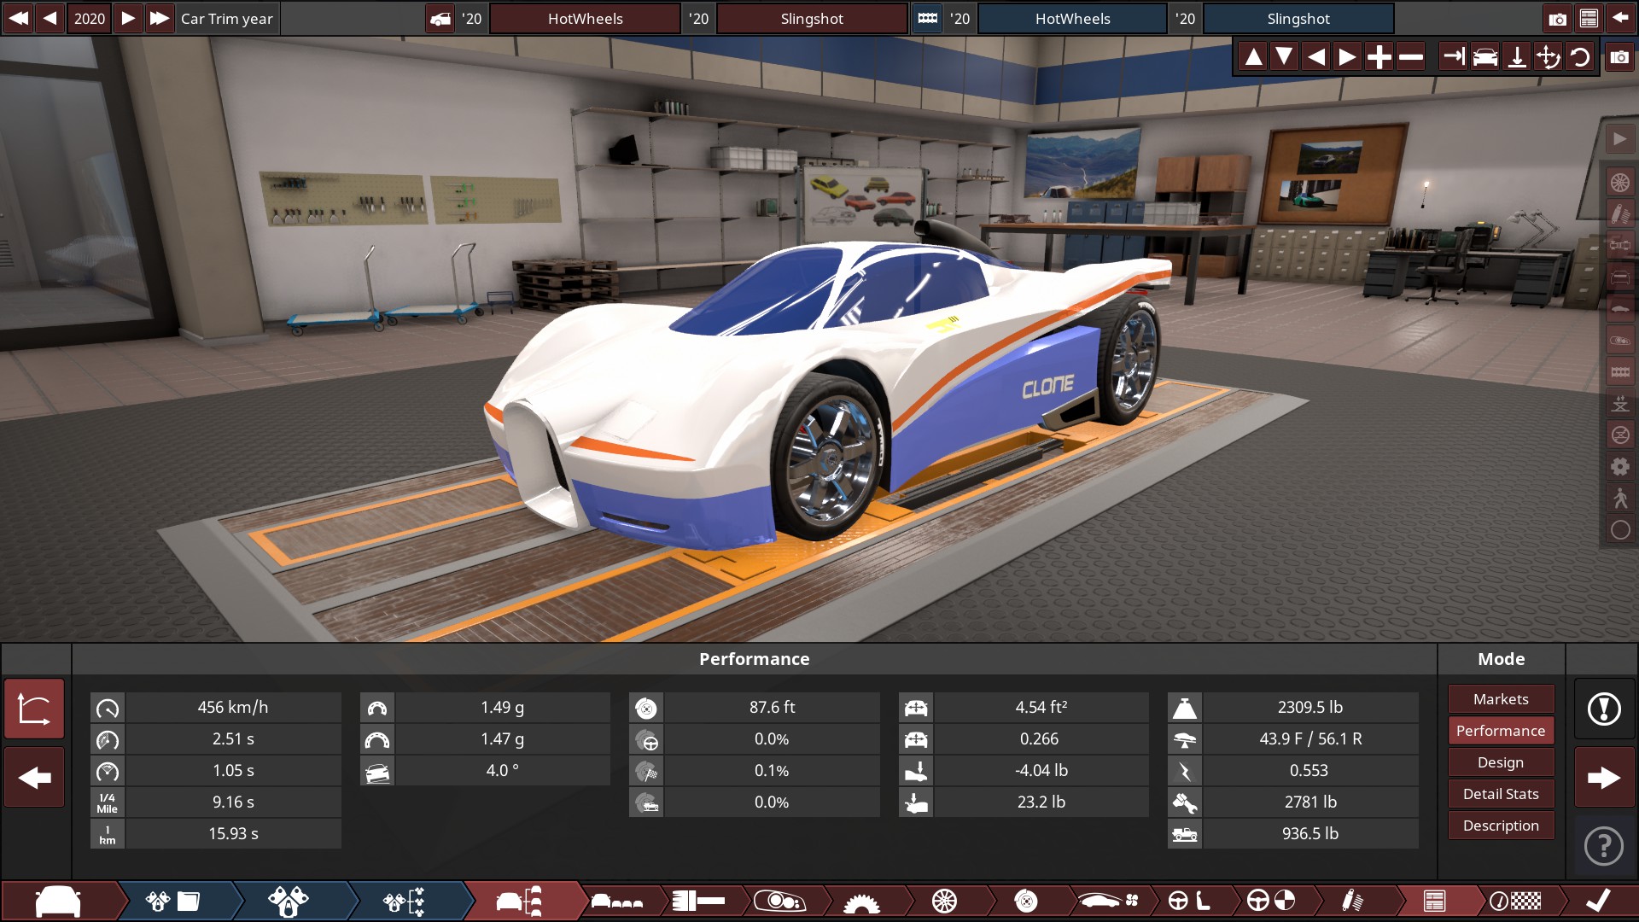The width and height of the screenshot is (1639, 922).
Task: Expand right side panel arrow
Action: click(1619, 139)
